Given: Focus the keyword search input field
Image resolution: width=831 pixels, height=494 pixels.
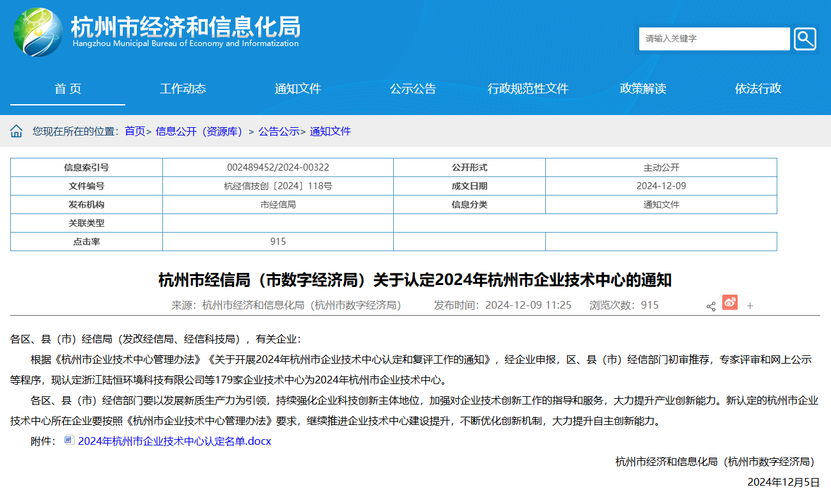Looking at the screenshot, I should tap(714, 39).
